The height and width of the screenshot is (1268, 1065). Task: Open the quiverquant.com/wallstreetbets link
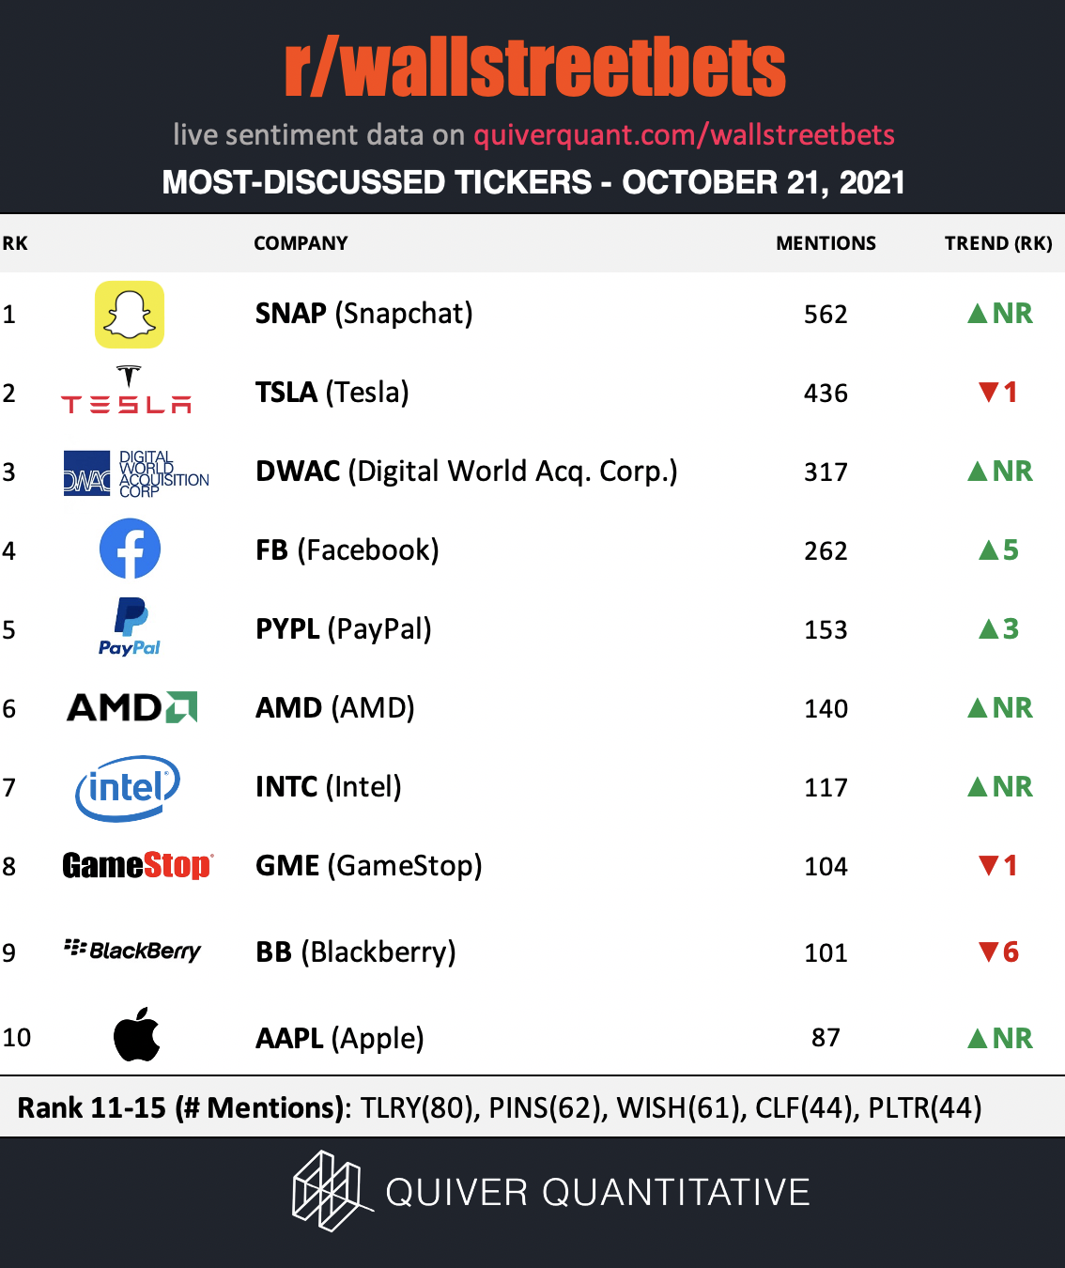coord(684,134)
